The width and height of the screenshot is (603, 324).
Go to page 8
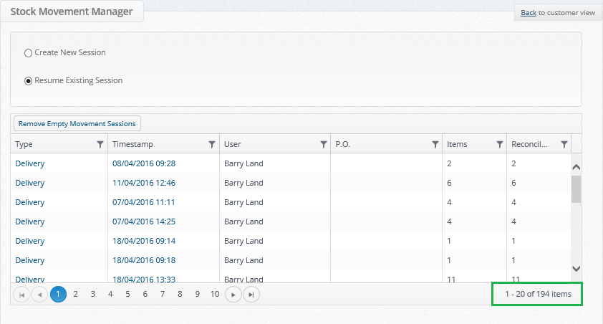click(x=180, y=295)
